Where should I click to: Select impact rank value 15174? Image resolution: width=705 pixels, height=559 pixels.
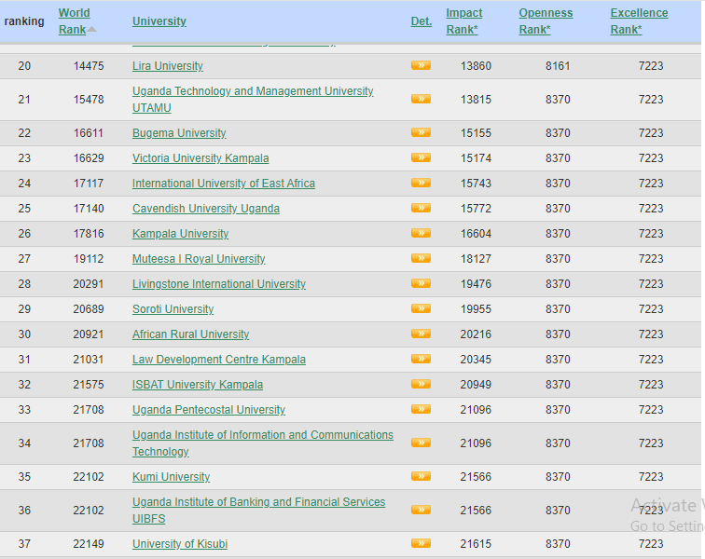coord(476,158)
